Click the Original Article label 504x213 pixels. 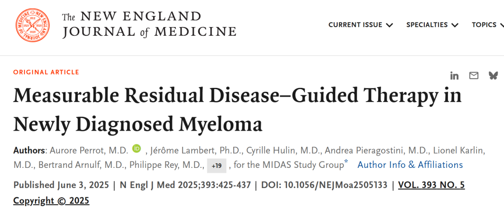(x=46, y=72)
